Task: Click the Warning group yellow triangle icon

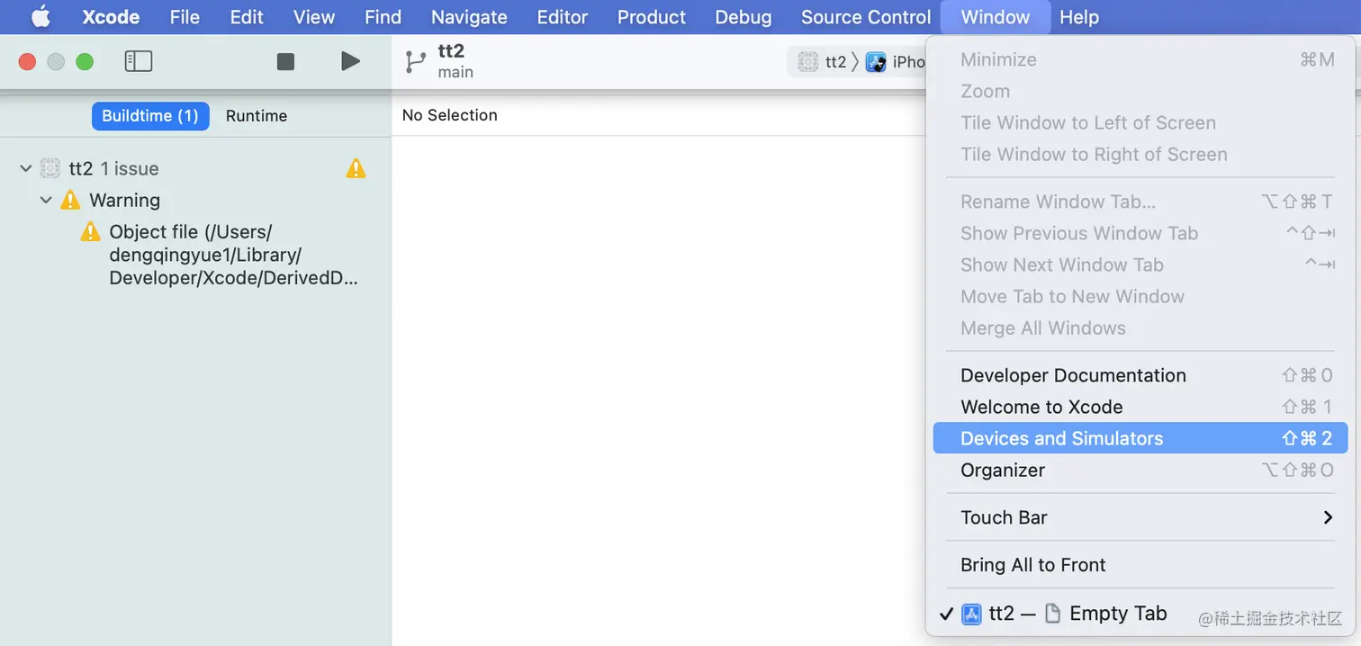Action: click(x=70, y=200)
